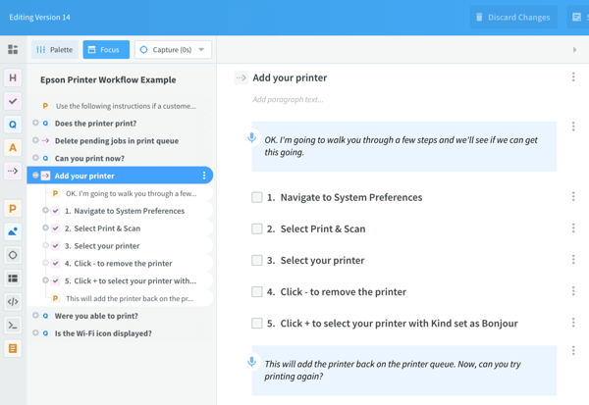
Task: Choose the image block icon in sidebar
Action: (13, 231)
